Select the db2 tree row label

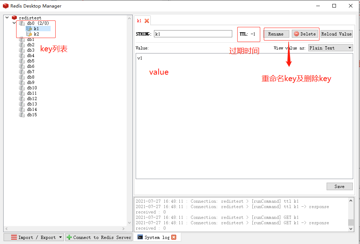pos(31,45)
